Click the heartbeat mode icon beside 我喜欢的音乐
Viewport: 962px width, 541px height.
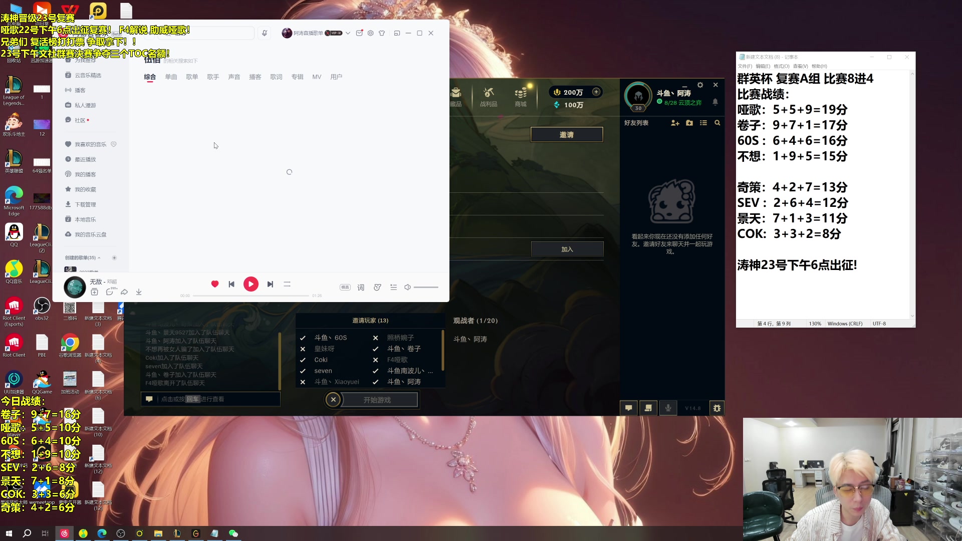pos(114,144)
